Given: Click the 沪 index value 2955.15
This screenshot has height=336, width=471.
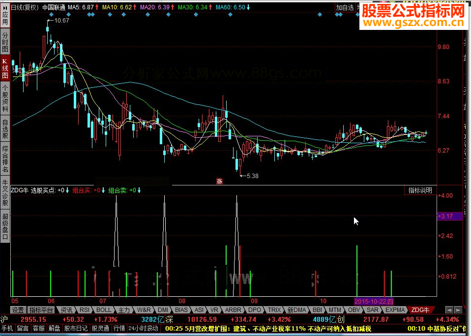Looking at the screenshot, I should pos(33,319).
